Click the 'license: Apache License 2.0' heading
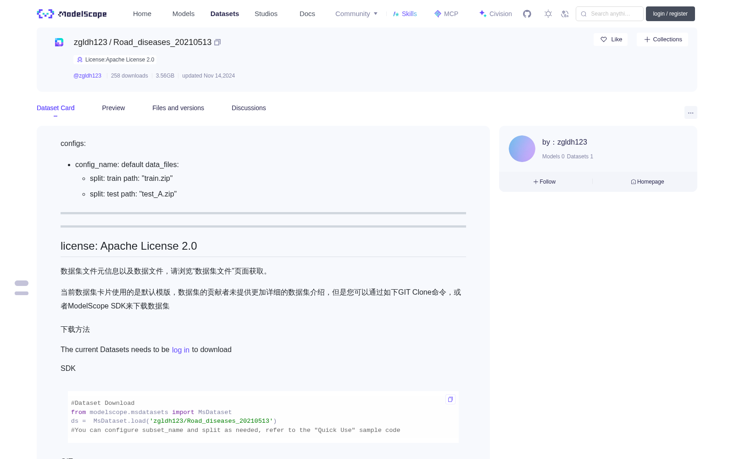This screenshot has height=459, width=734. pyautogui.click(x=128, y=246)
